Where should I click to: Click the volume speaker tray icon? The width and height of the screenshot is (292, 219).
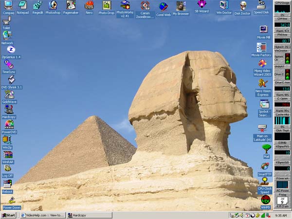pos(242,216)
